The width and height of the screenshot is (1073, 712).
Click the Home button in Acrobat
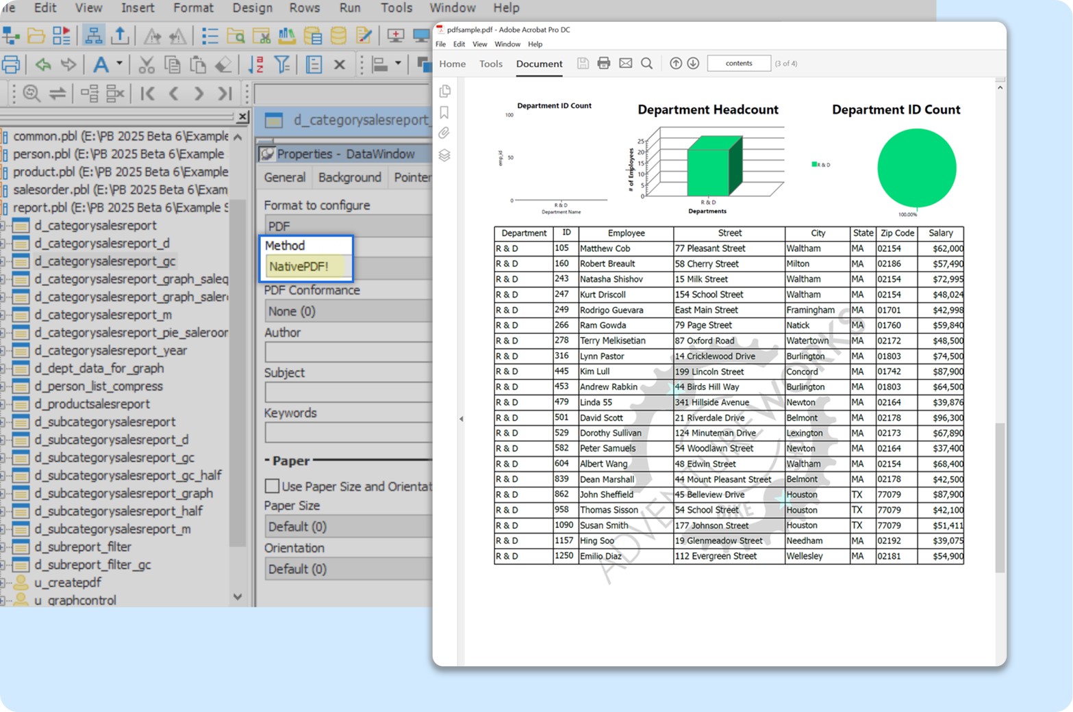coord(451,64)
